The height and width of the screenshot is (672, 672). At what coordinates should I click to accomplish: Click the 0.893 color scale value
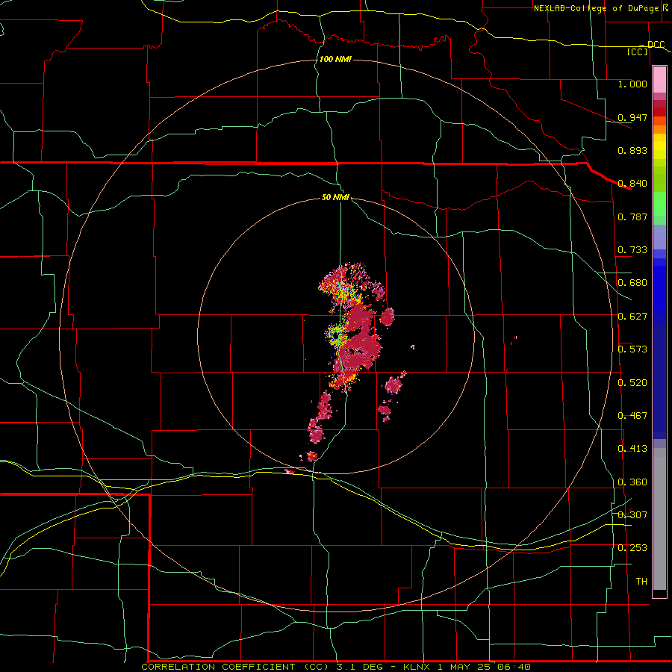[x=632, y=150]
